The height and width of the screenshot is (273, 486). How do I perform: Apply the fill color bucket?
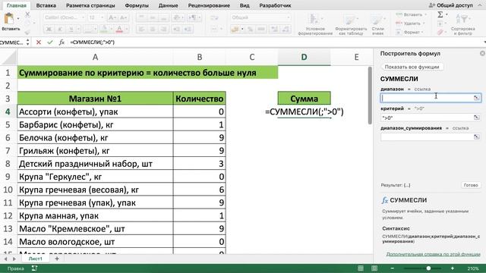pos(104,29)
